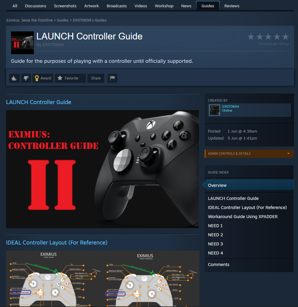Click the thumbs up rate icon
This screenshot has width=298, height=307.
click(14, 78)
